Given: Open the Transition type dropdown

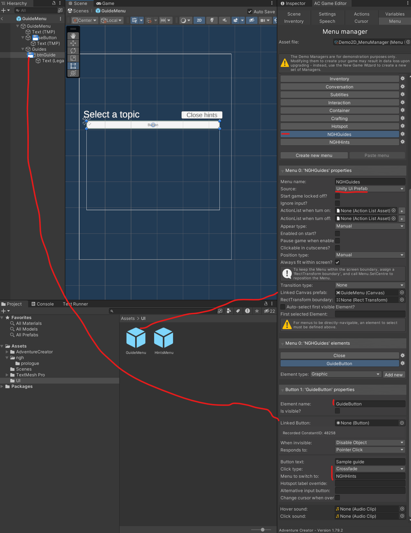Looking at the screenshot, I should (x=370, y=285).
